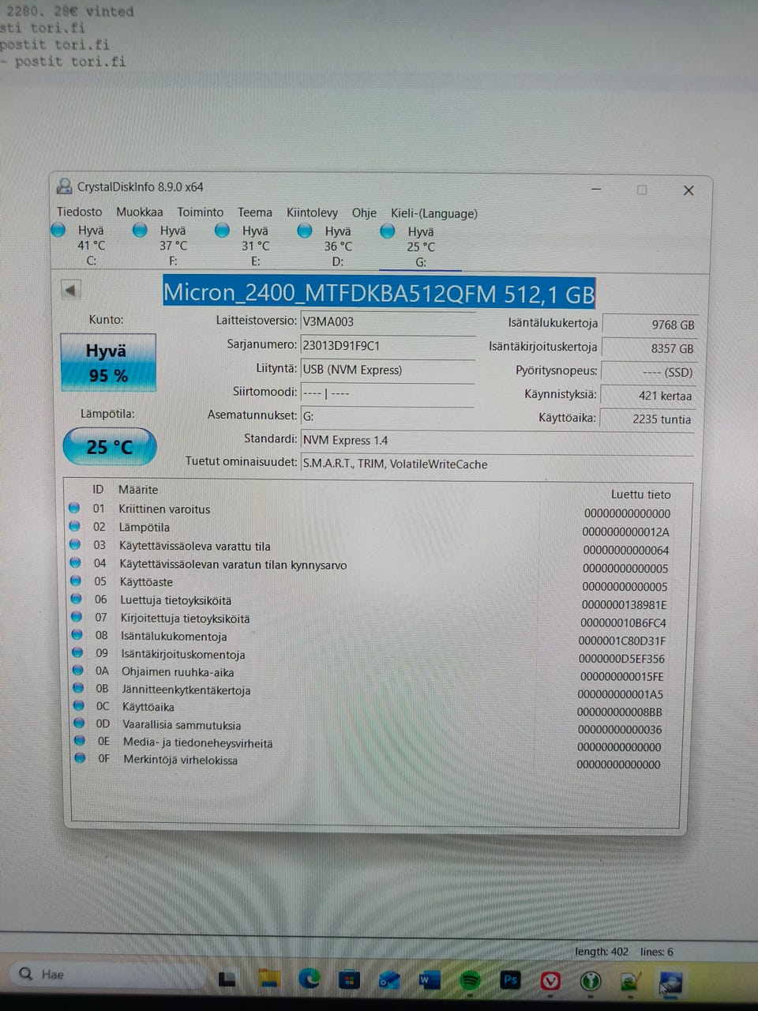Launch Microsoft Edge from the taskbar
The height and width of the screenshot is (1011, 758).
[x=310, y=980]
